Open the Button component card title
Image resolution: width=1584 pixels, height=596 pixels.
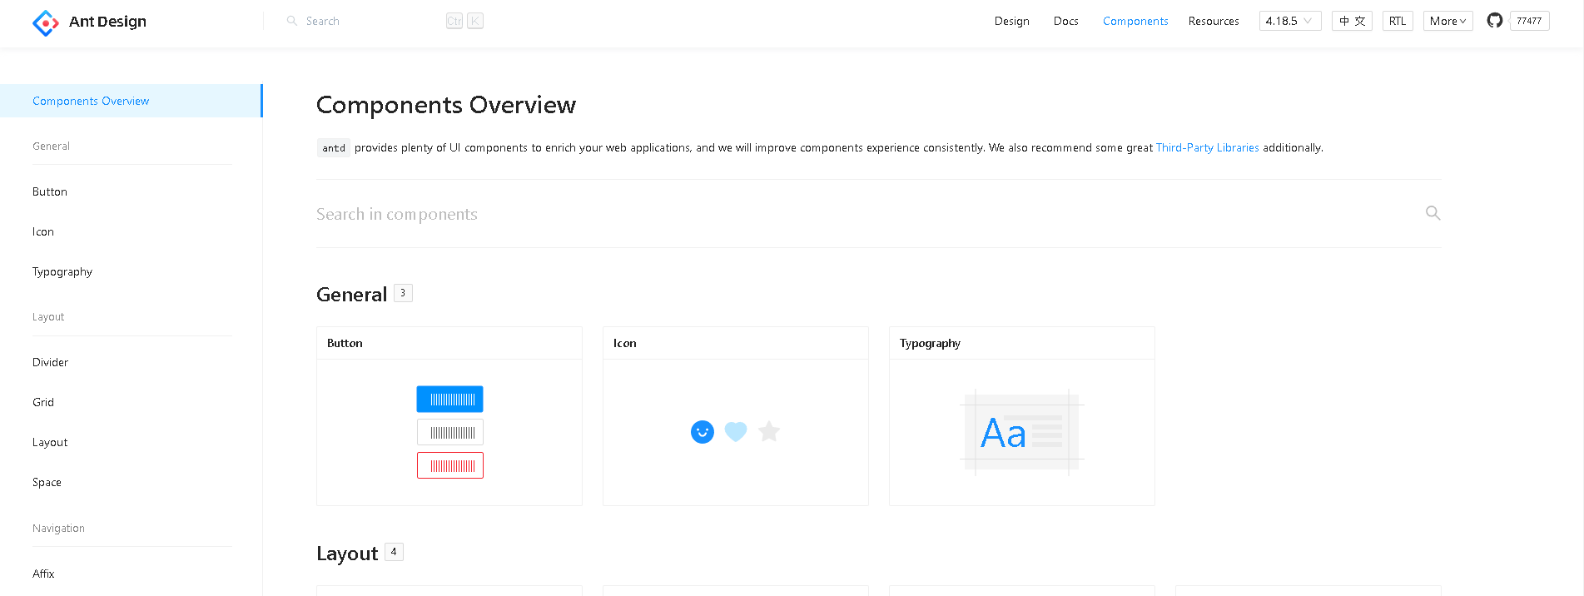pos(345,343)
